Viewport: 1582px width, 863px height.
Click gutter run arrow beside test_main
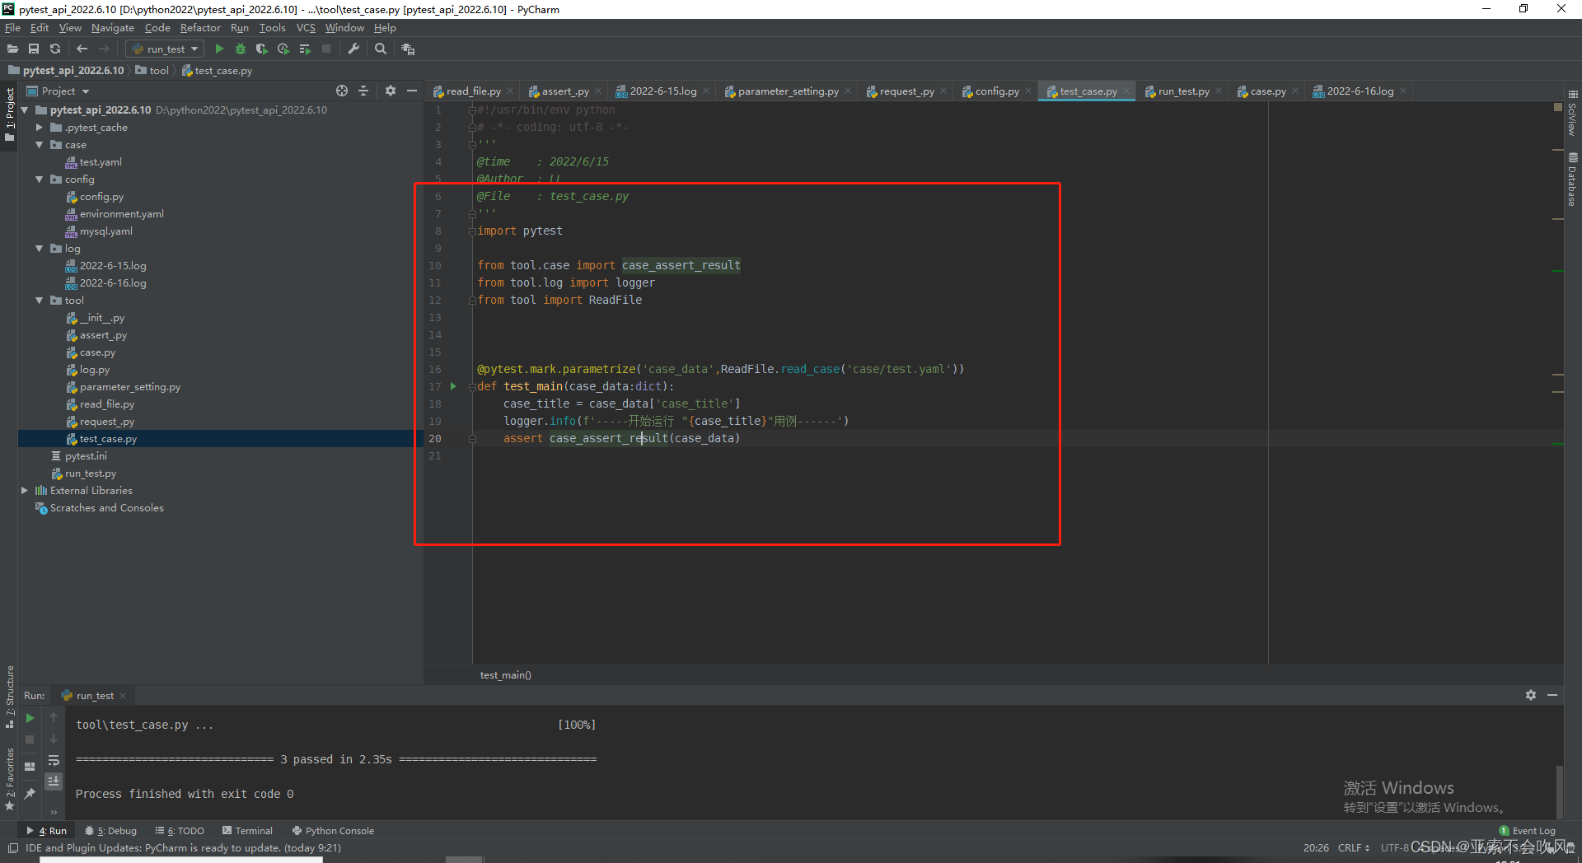(x=453, y=386)
